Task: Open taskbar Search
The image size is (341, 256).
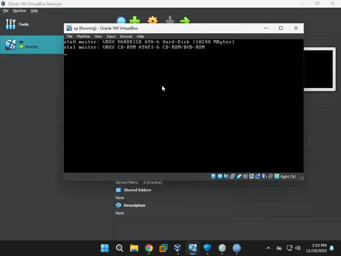Action: click(120, 248)
